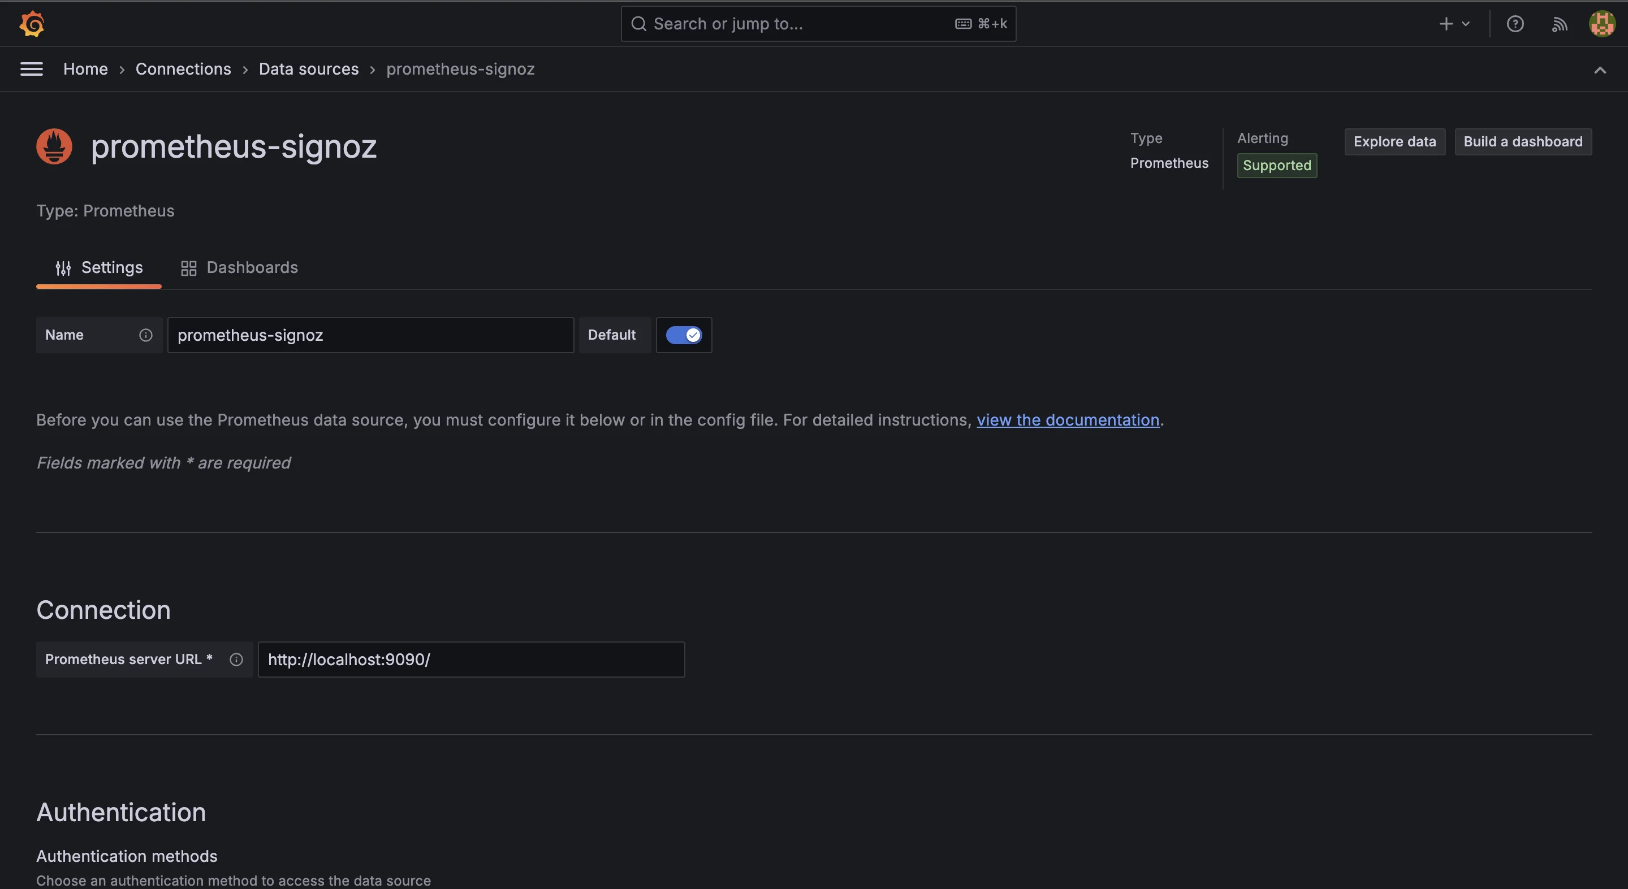Click the Prometheus server URL label
Screen dimensions: 1628x889
click(128, 660)
